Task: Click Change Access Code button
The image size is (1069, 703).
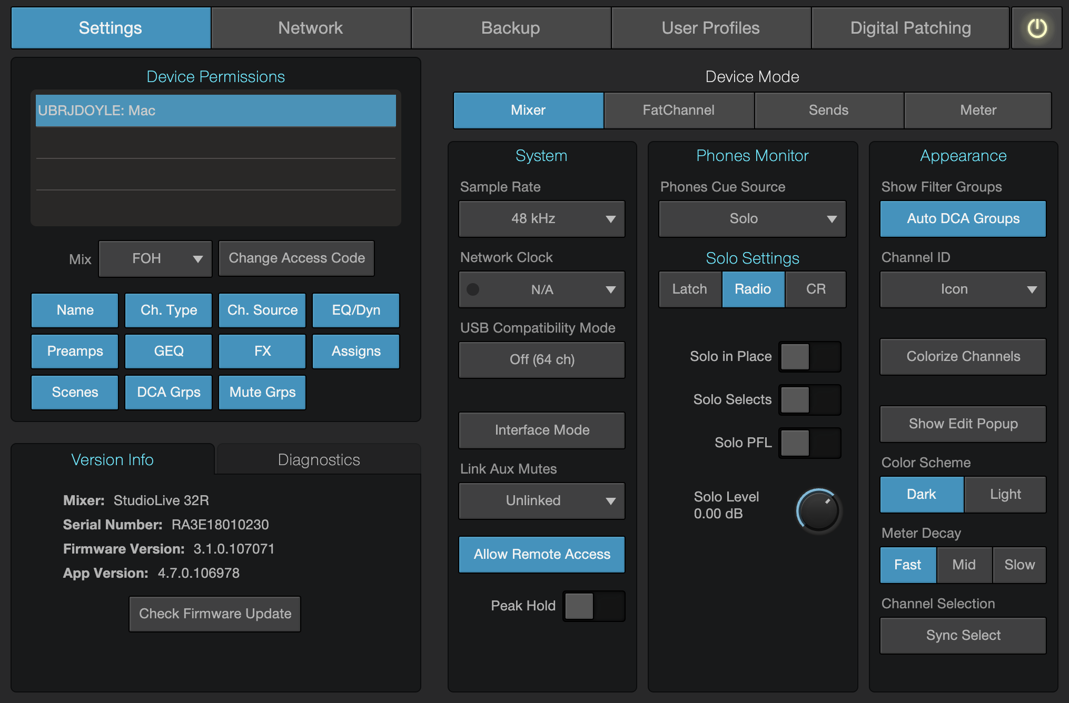Action: [x=296, y=258]
